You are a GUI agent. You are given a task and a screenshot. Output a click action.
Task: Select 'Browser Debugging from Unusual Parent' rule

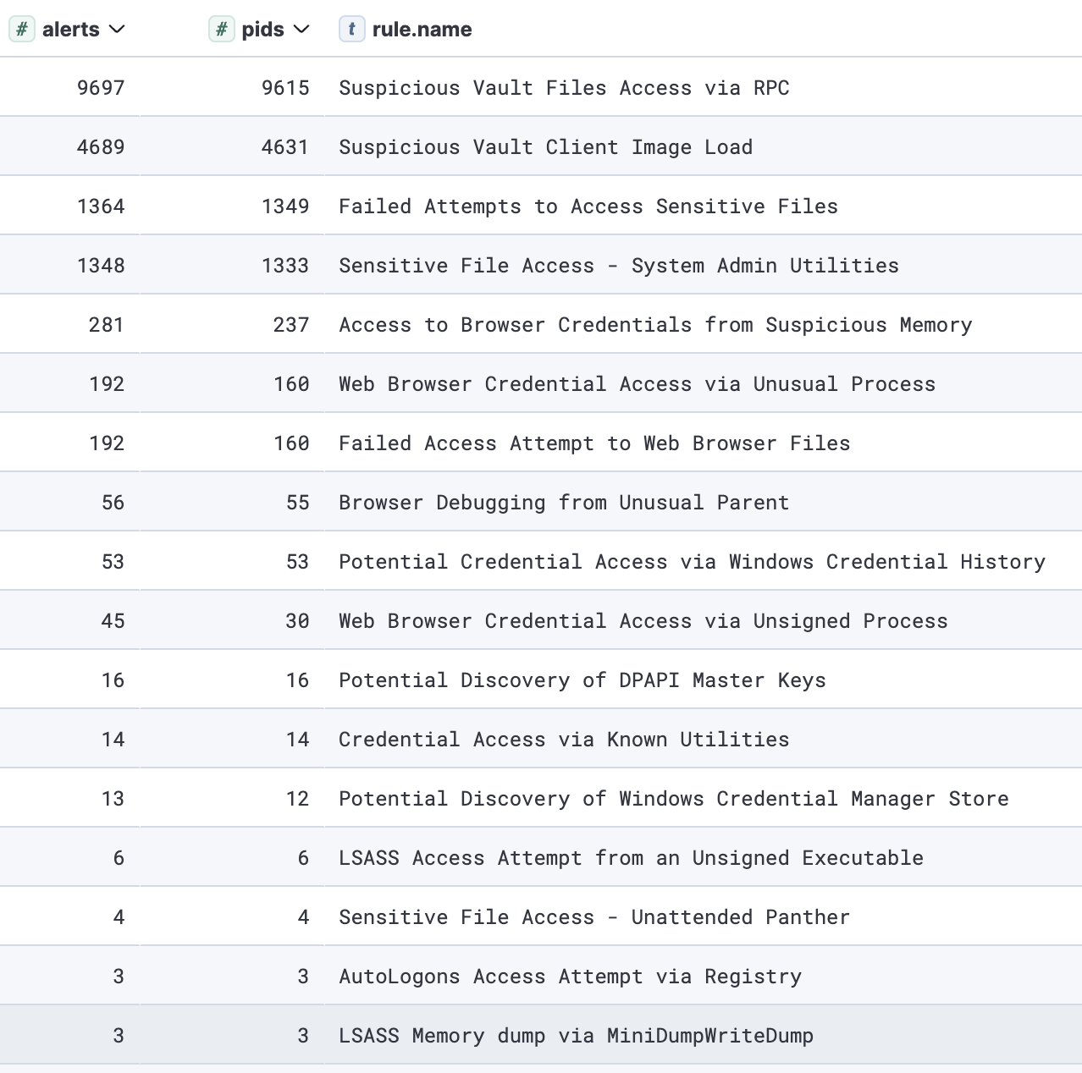564,503
